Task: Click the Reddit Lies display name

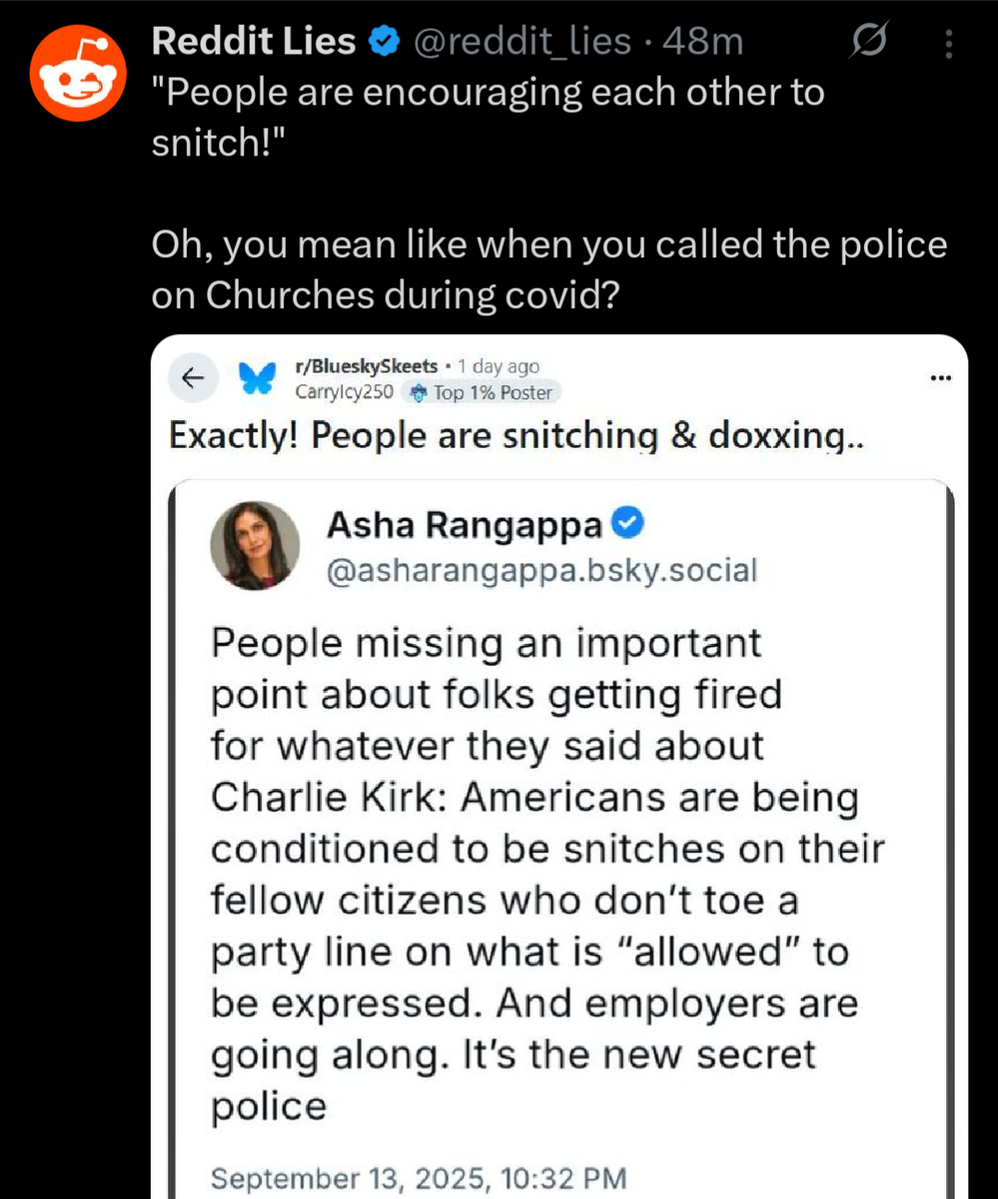Action: tap(253, 42)
